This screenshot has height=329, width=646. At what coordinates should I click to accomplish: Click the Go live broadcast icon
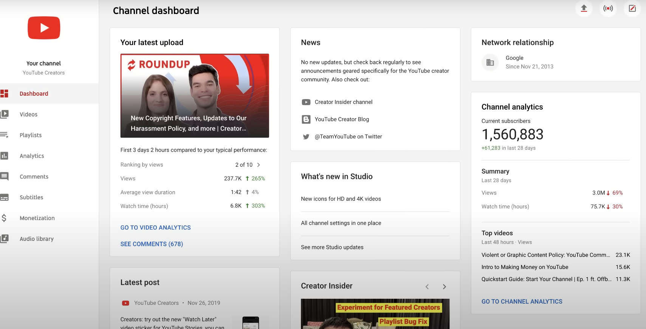608,8
